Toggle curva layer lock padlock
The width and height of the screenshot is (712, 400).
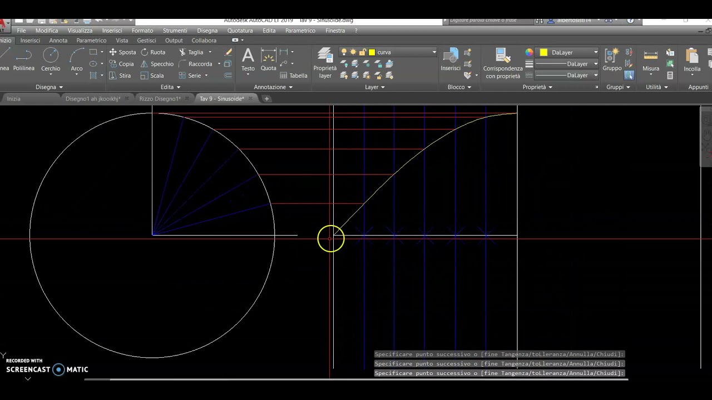pyautogui.click(x=363, y=52)
